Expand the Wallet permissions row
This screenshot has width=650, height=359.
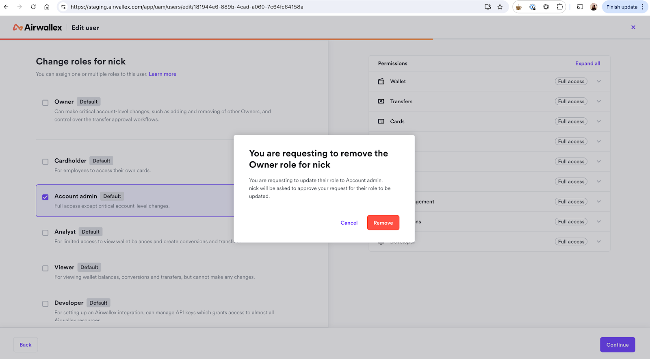[598, 82]
